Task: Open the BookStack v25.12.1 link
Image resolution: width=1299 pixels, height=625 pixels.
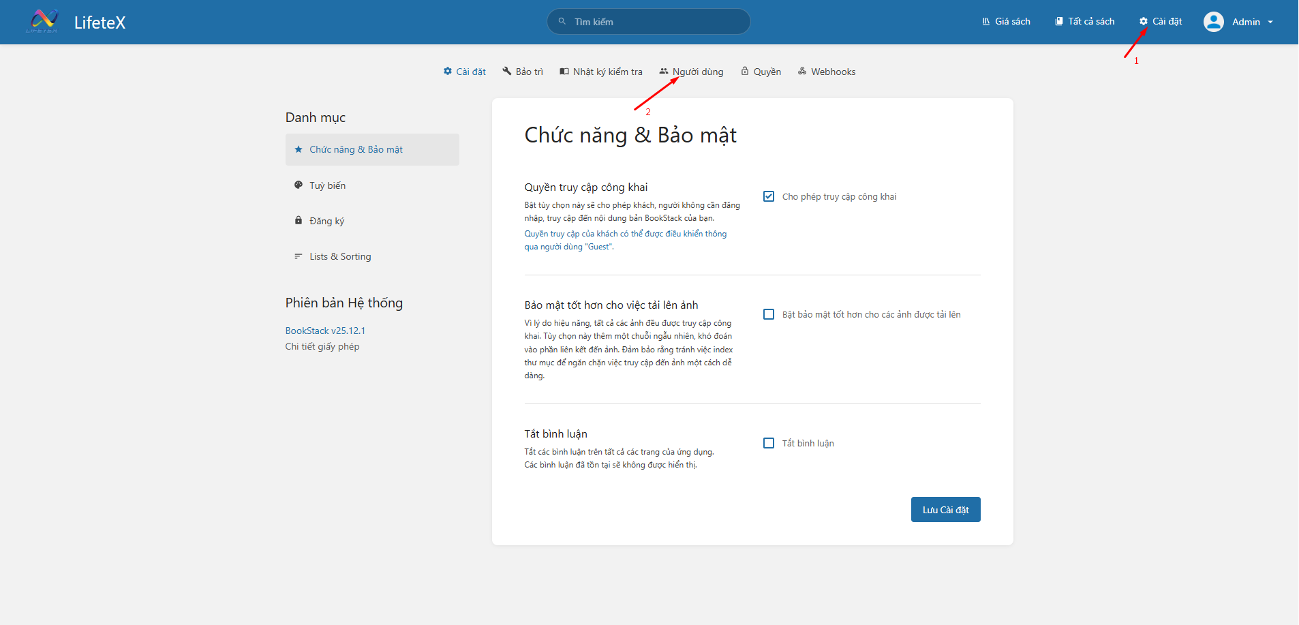Action: click(x=325, y=331)
